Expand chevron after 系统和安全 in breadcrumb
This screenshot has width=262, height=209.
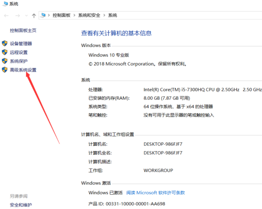click(104, 15)
